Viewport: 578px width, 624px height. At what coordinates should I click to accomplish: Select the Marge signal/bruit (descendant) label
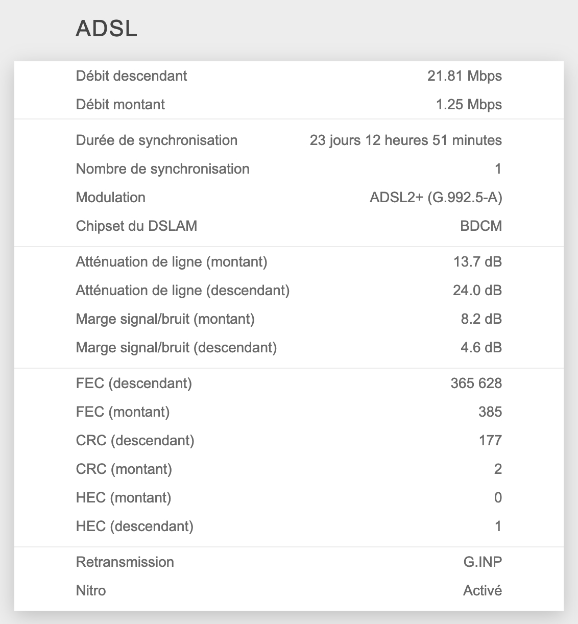coord(176,348)
